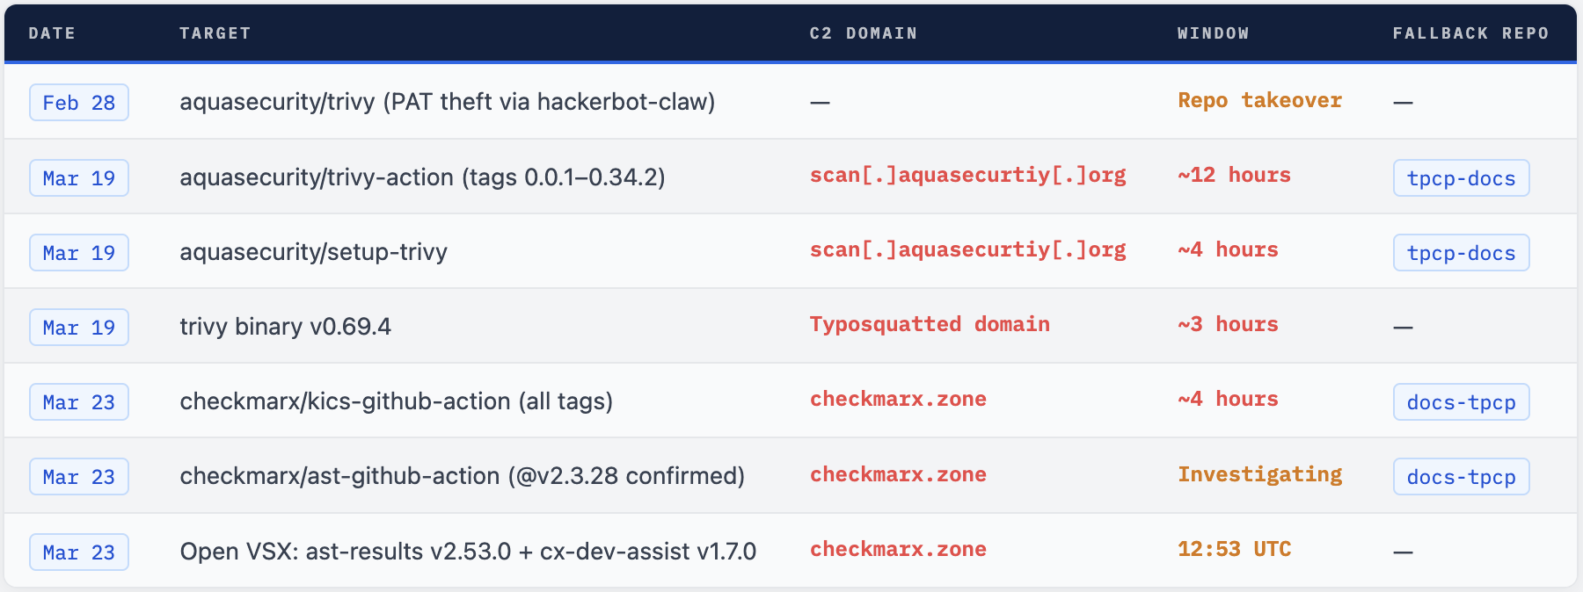Click the DATE column header

52,33
